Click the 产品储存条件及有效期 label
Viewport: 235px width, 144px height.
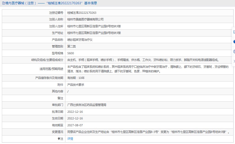coord(49,78)
